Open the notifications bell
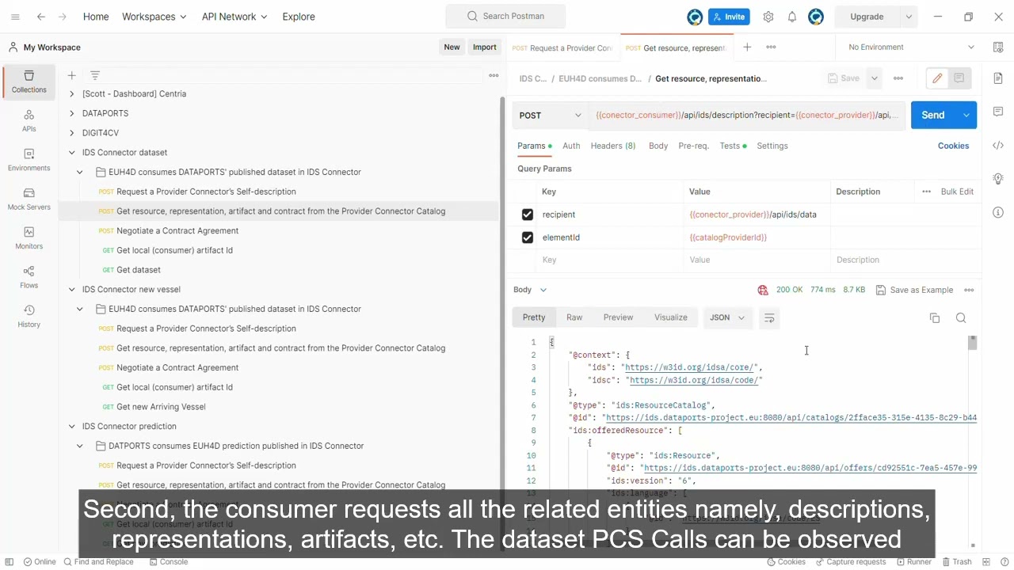The width and height of the screenshot is (1014, 570). tap(791, 17)
